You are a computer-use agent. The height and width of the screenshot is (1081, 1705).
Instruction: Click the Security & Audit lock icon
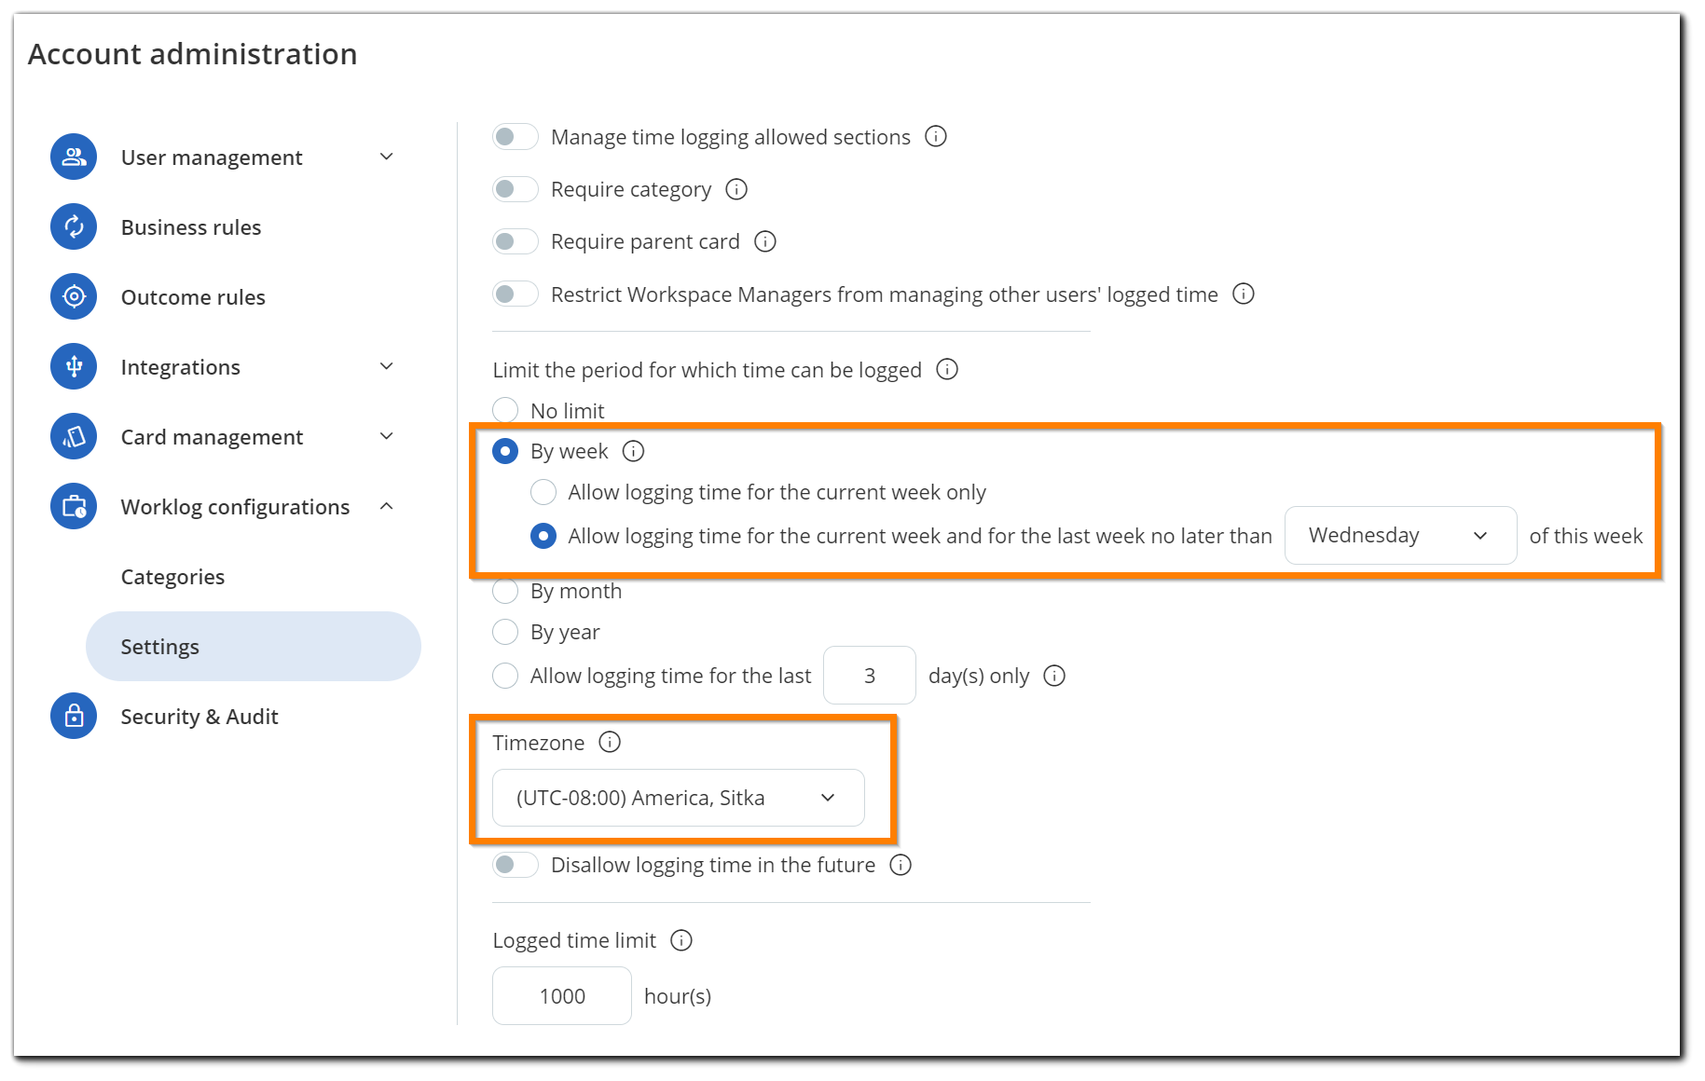point(73,716)
